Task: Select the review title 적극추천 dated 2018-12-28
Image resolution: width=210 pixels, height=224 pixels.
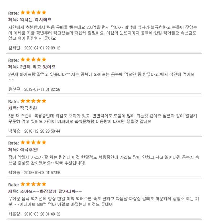Action: point(28,108)
